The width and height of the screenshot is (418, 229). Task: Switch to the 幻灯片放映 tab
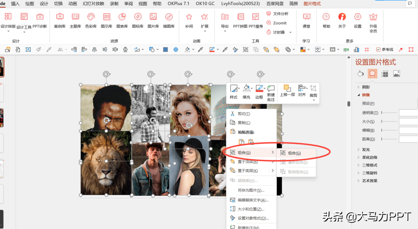(93, 3)
